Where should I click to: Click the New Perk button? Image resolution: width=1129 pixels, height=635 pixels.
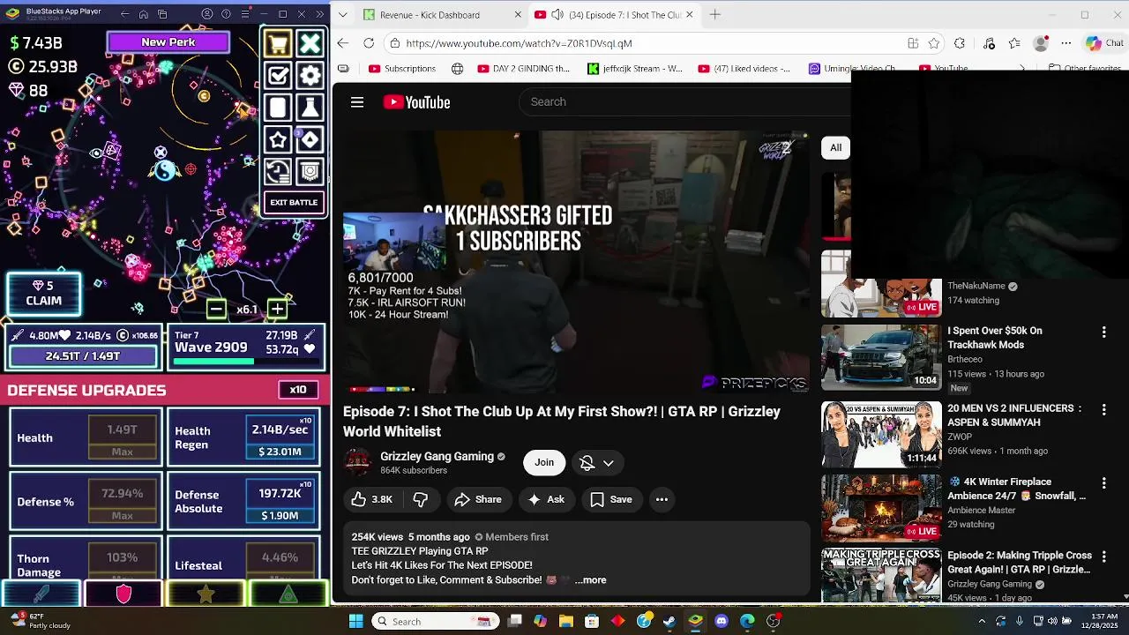coord(168,42)
